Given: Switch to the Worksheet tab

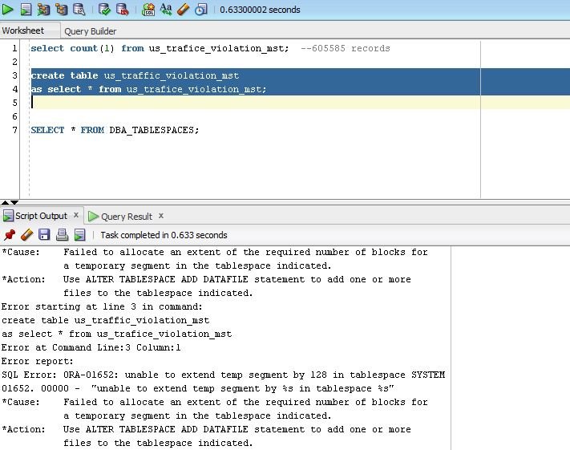Looking at the screenshot, I should 22,30.
